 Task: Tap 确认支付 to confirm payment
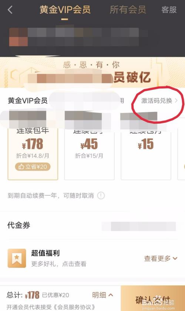pos(153,298)
